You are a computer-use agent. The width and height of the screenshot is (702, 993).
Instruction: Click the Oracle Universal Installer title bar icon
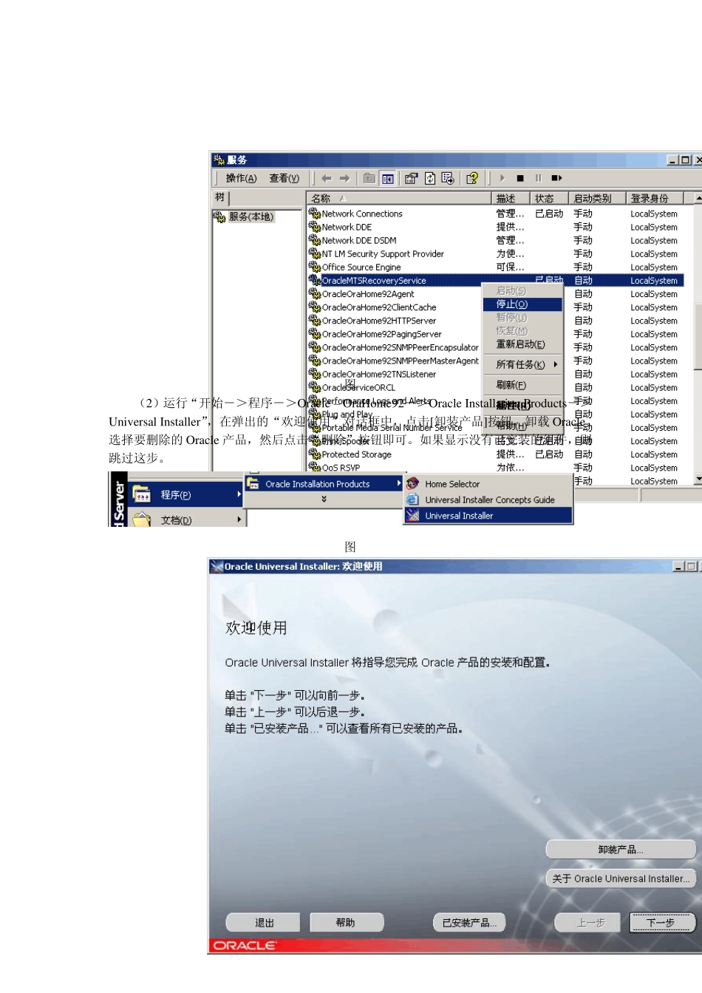click(x=217, y=567)
